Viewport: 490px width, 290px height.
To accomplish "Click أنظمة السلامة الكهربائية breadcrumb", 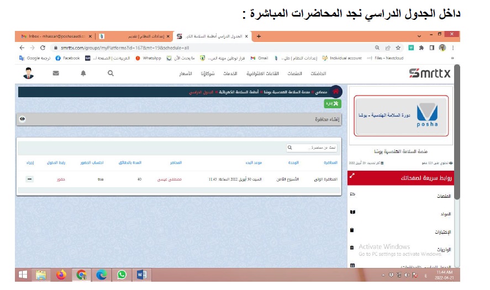I will click(x=239, y=92).
